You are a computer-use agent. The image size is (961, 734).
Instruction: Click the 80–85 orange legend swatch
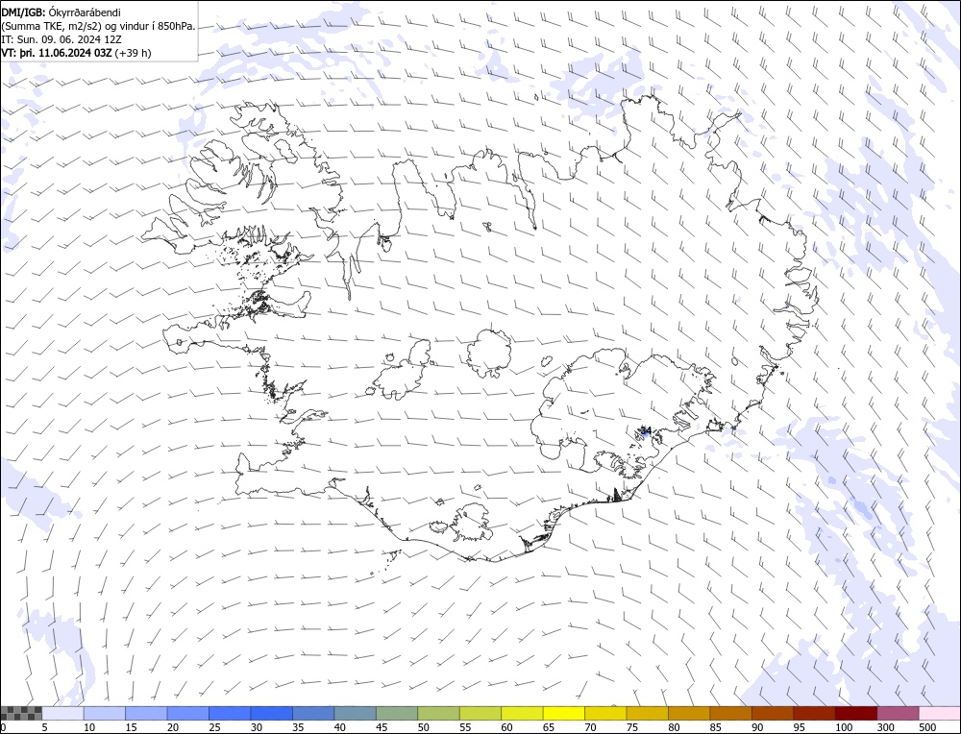pos(689,713)
